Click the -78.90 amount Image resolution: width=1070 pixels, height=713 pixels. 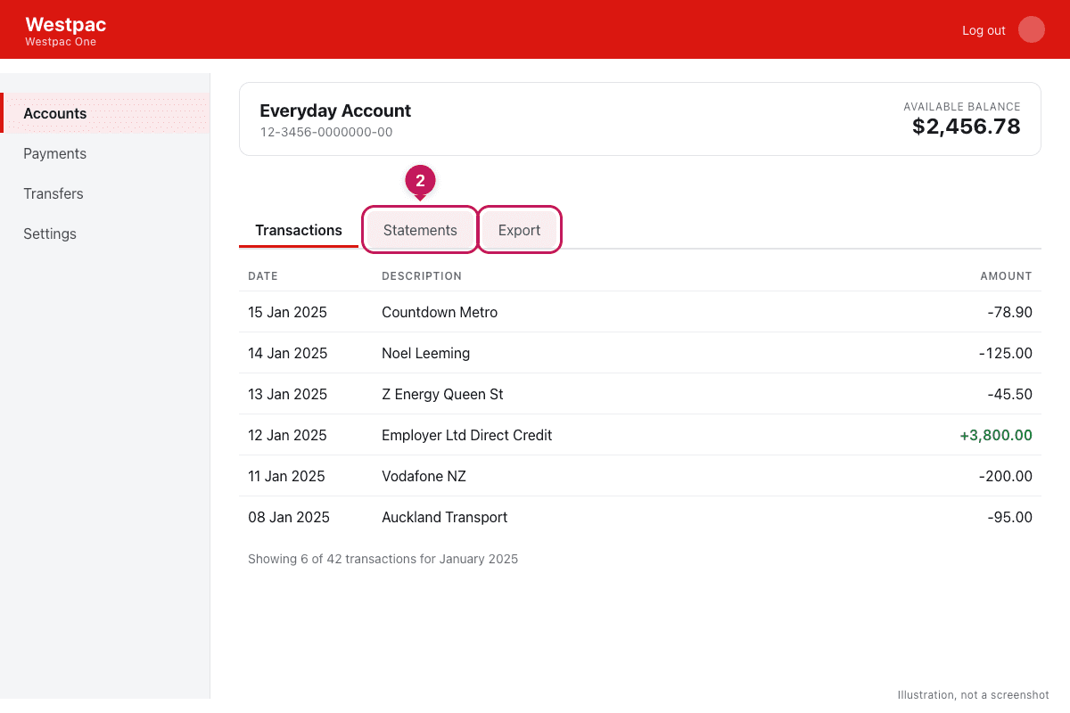click(x=1009, y=312)
